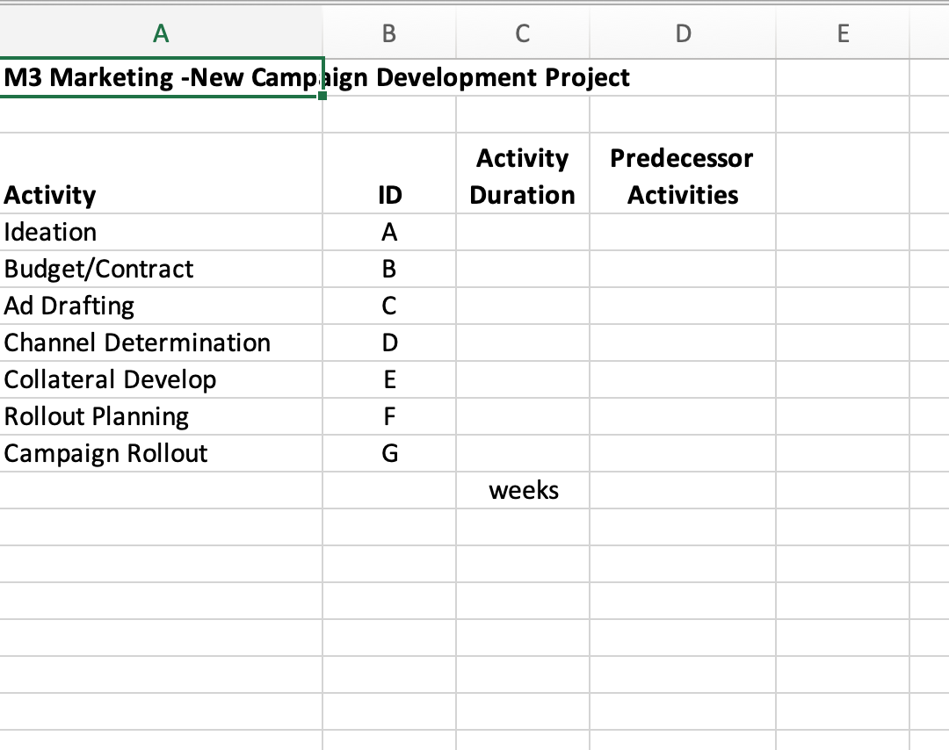Click the fill handle on the selected cell
The image size is (949, 750).
pos(323,96)
